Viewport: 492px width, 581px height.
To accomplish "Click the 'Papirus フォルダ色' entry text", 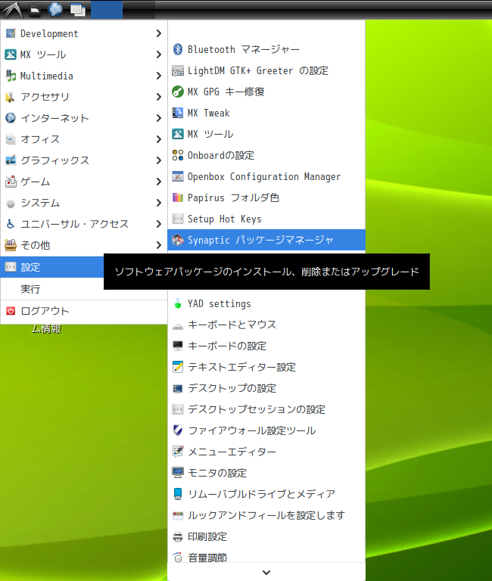I will (234, 197).
